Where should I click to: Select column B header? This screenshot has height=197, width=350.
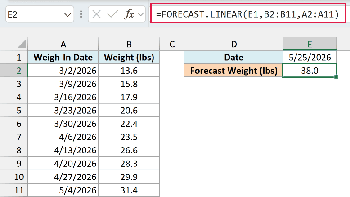point(129,44)
